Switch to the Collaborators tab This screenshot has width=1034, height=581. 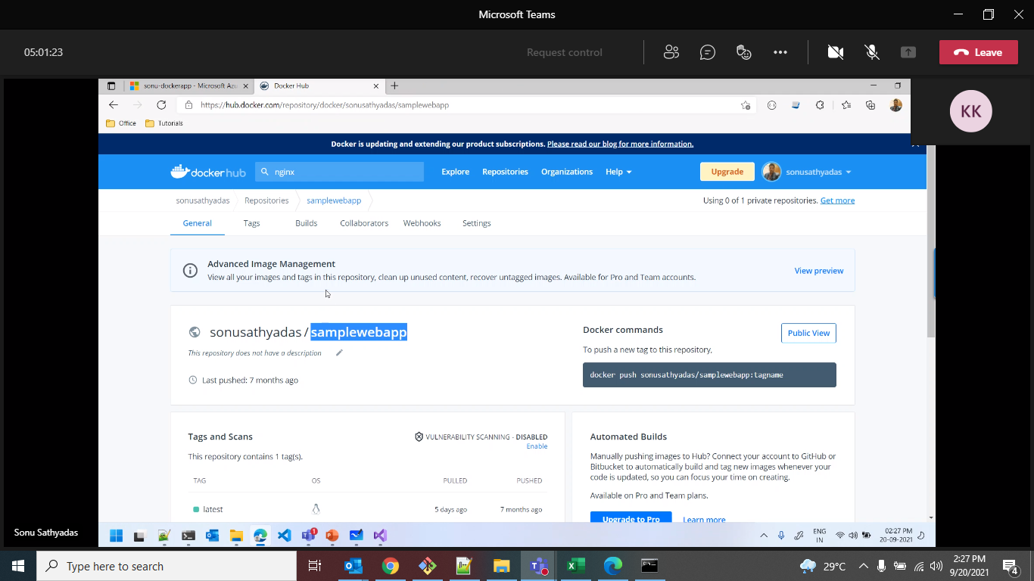click(364, 223)
